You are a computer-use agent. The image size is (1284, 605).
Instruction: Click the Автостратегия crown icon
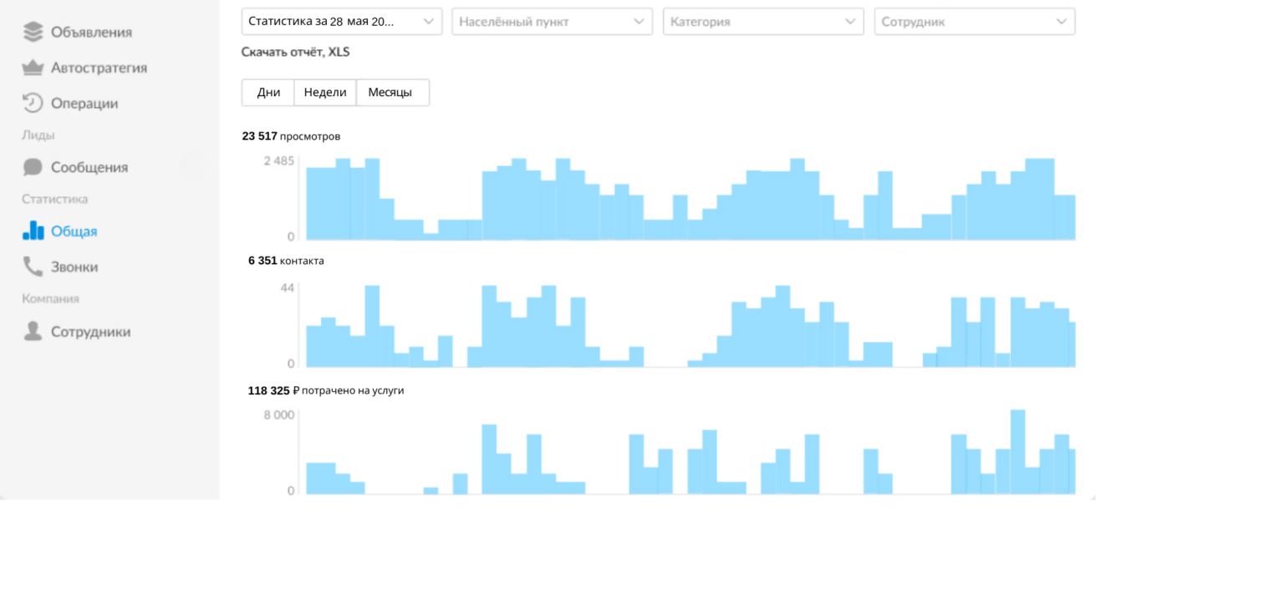click(33, 68)
